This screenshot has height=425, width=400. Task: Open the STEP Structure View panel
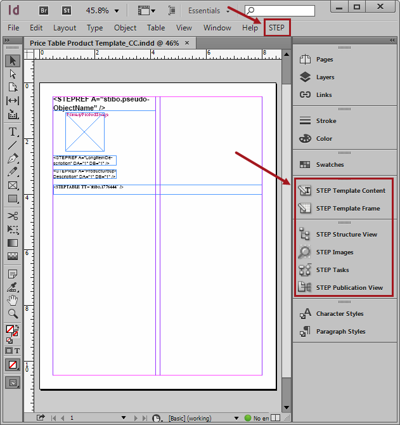345,235
